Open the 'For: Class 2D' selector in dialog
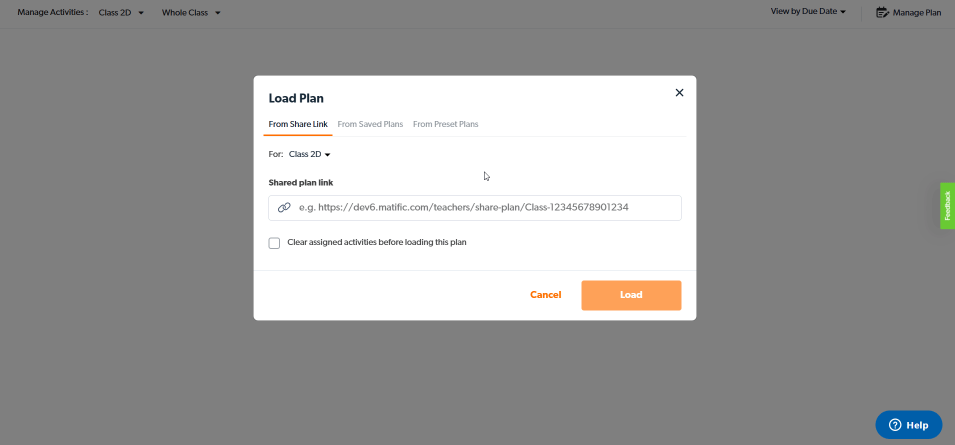The height and width of the screenshot is (445, 955). pos(309,154)
